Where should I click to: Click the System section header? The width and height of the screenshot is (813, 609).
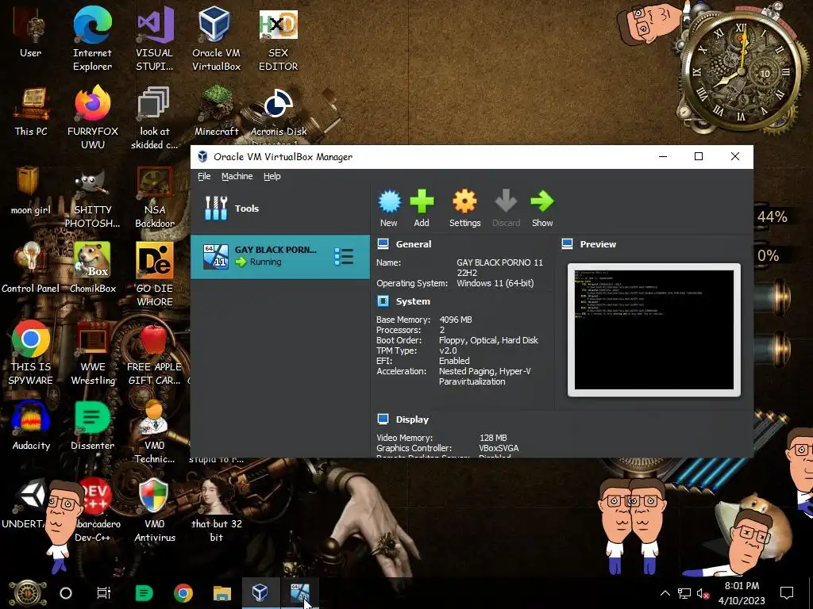pyautogui.click(x=413, y=301)
